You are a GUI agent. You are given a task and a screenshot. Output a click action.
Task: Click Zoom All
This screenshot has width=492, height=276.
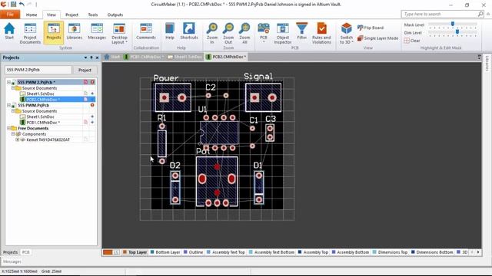point(244,33)
